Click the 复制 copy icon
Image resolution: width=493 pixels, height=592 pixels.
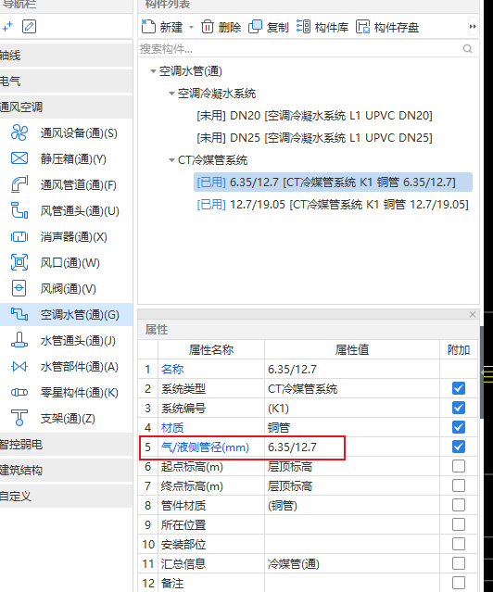255,27
